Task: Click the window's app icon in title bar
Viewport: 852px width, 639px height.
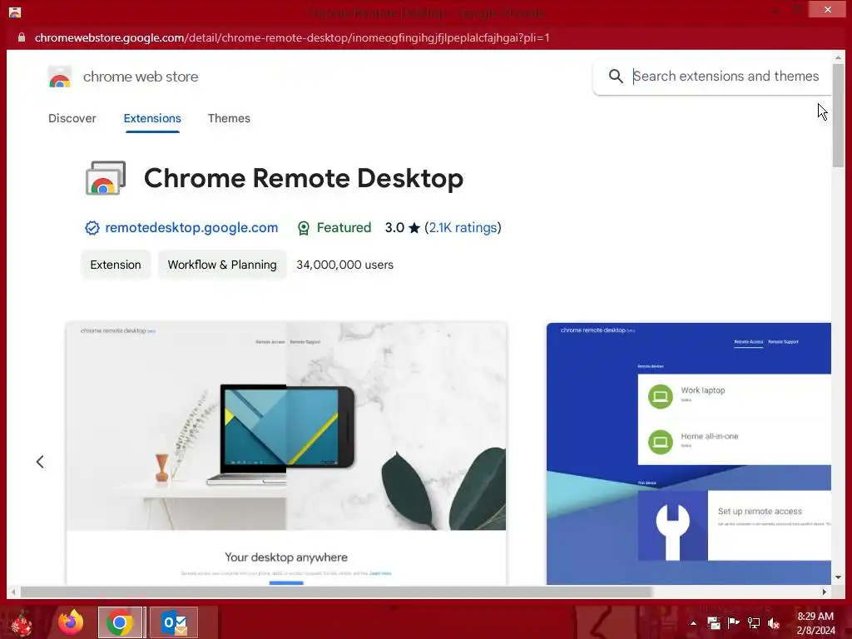Action: [15, 12]
